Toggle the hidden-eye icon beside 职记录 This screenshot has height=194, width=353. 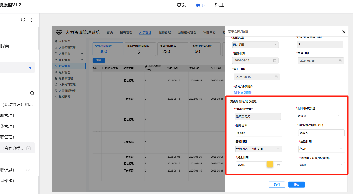coord(28,170)
